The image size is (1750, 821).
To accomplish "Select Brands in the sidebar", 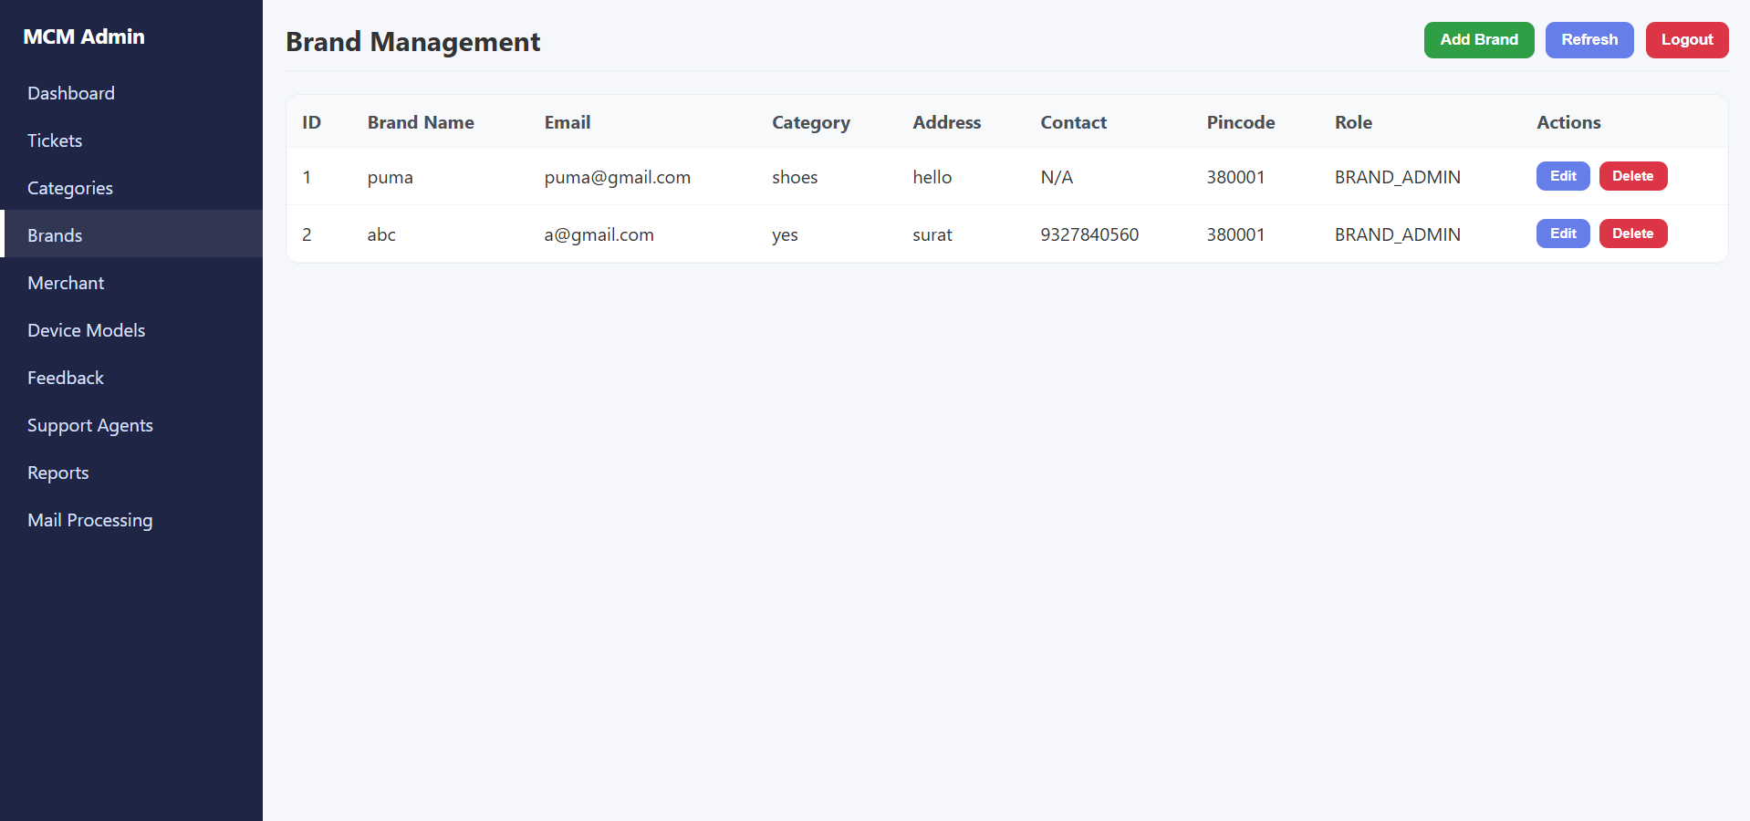I will pos(55,235).
